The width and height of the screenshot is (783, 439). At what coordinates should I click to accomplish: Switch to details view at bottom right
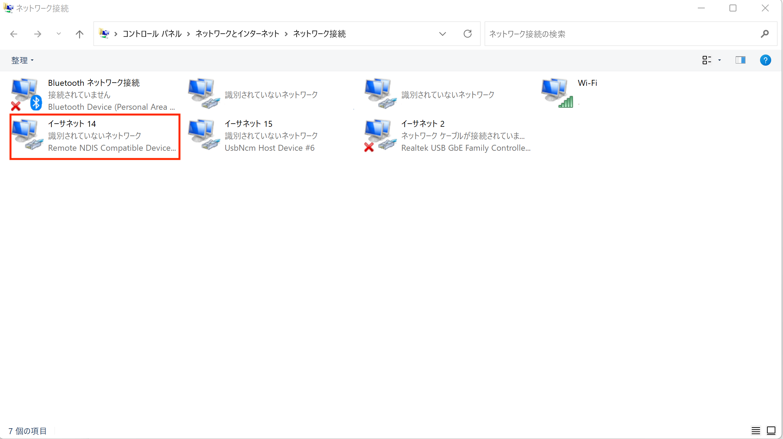click(x=756, y=431)
